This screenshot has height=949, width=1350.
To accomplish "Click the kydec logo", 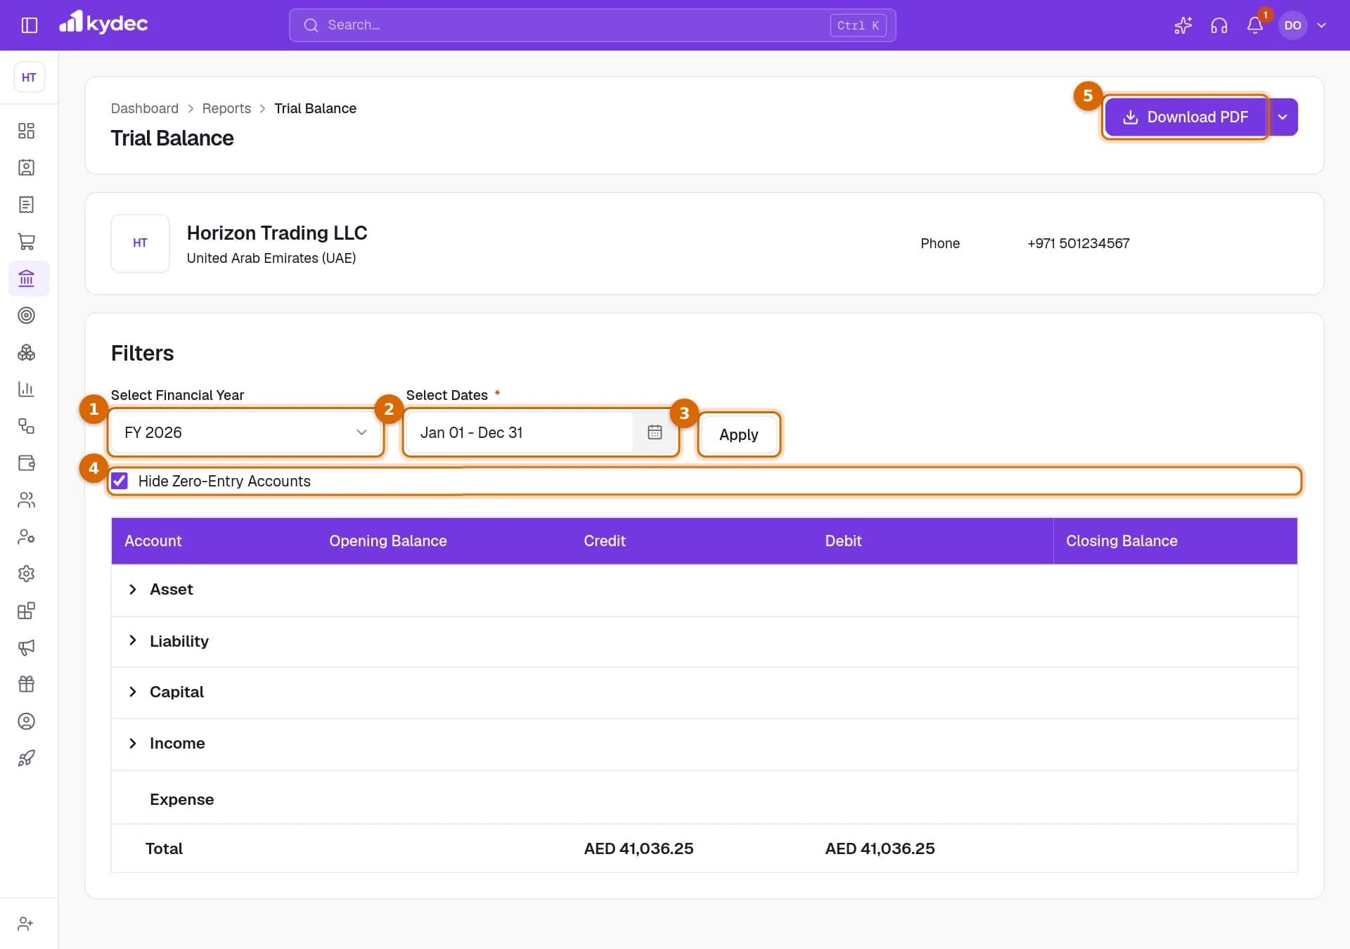I will [103, 23].
